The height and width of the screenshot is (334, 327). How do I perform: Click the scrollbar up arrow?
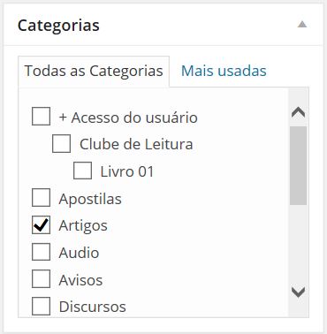298,112
